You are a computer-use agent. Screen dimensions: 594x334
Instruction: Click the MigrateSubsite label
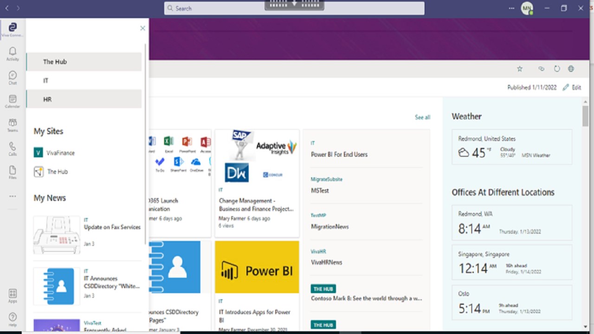pyautogui.click(x=327, y=179)
